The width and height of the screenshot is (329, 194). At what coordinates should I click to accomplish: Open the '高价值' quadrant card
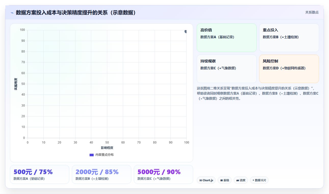(x=227, y=38)
